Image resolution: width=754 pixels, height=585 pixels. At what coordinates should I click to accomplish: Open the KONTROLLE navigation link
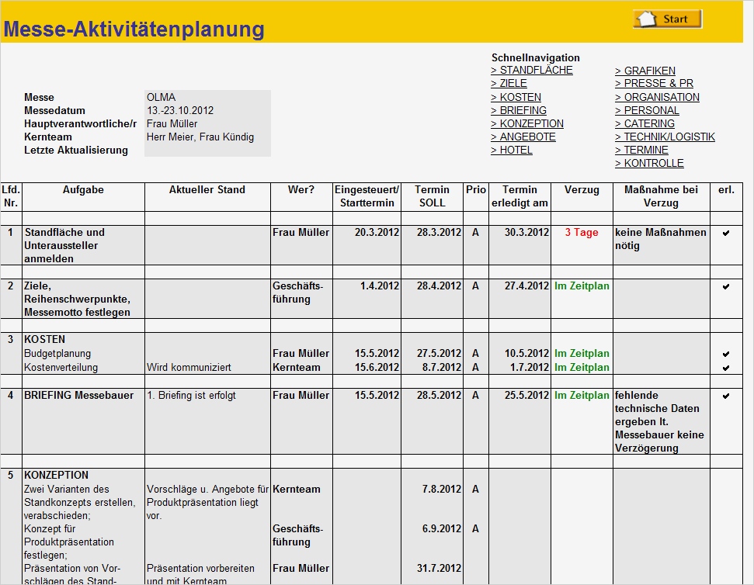[650, 163]
